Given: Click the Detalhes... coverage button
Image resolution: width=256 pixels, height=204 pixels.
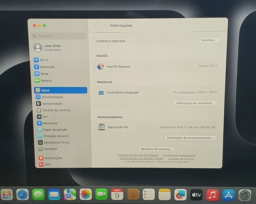Looking at the screenshot, I should [209, 40].
